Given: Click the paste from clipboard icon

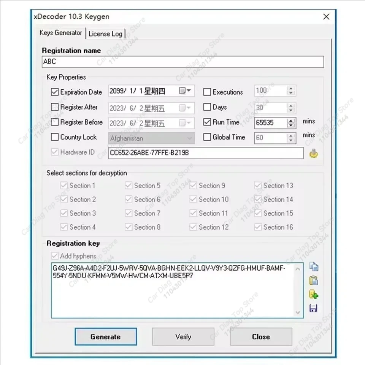Looking at the screenshot, I should 314,280.
